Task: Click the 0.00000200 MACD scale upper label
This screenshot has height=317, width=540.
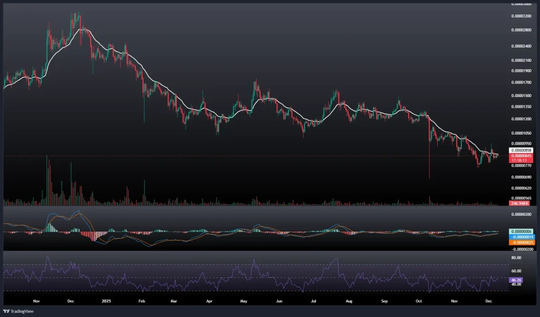Action: point(521,215)
